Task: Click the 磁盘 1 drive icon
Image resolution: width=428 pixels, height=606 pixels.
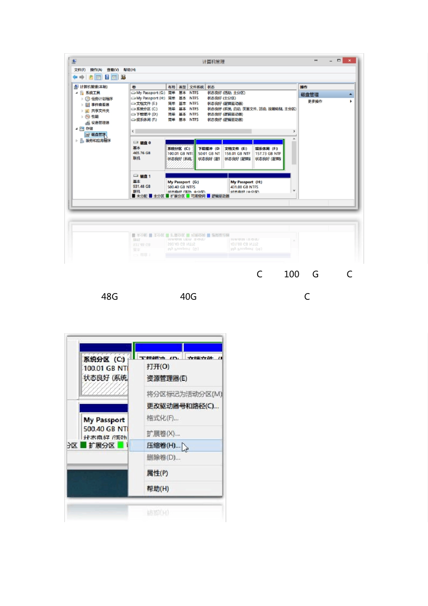Action: (136, 176)
